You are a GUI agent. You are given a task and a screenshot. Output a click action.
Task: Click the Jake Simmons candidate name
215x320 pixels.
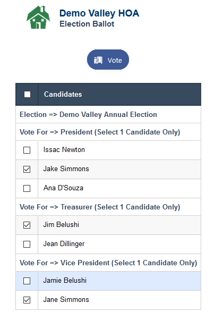point(66,169)
